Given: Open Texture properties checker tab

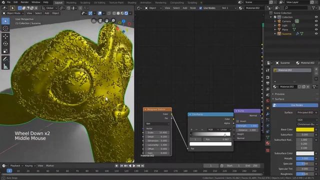Looking at the screenshot, I should [x=267, y=150].
